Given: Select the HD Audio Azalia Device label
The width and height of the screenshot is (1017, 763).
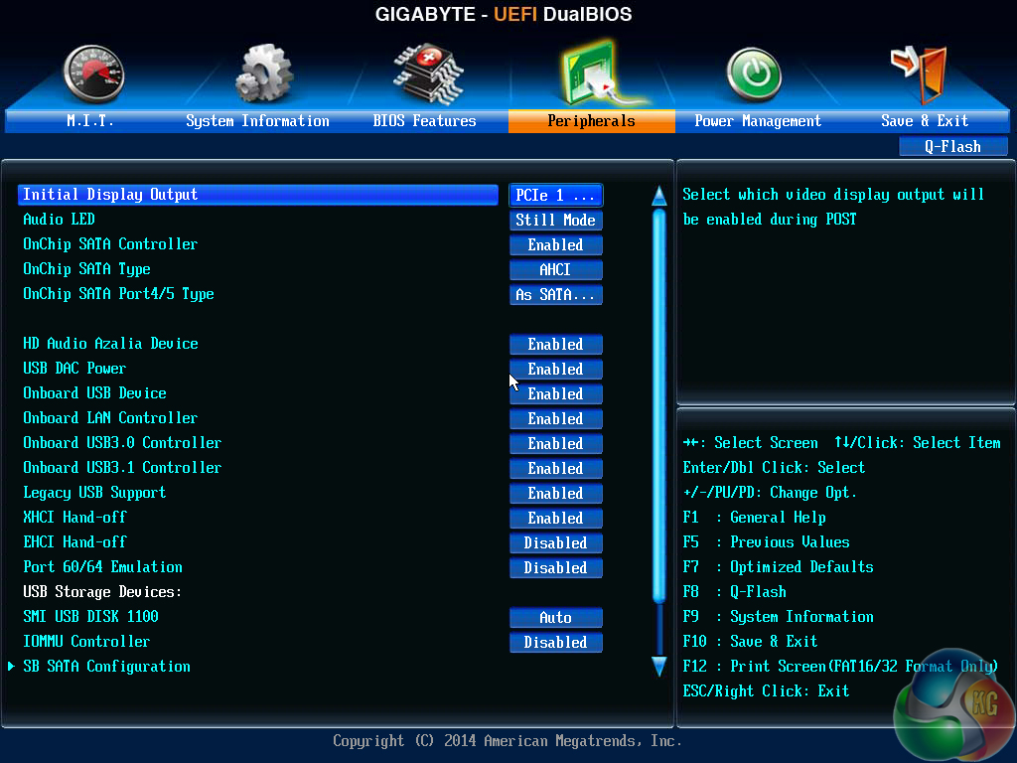Looking at the screenshot, I should 110,343.
